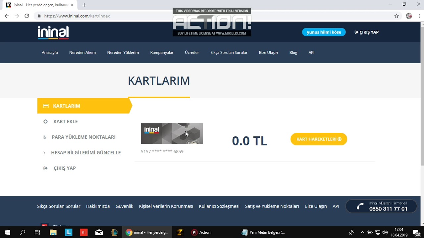
Task: Click the ininal logo in header
Action: point(53,33)
